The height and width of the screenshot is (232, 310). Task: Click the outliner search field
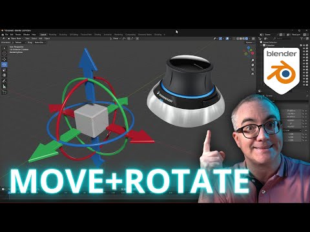[285, 39]
